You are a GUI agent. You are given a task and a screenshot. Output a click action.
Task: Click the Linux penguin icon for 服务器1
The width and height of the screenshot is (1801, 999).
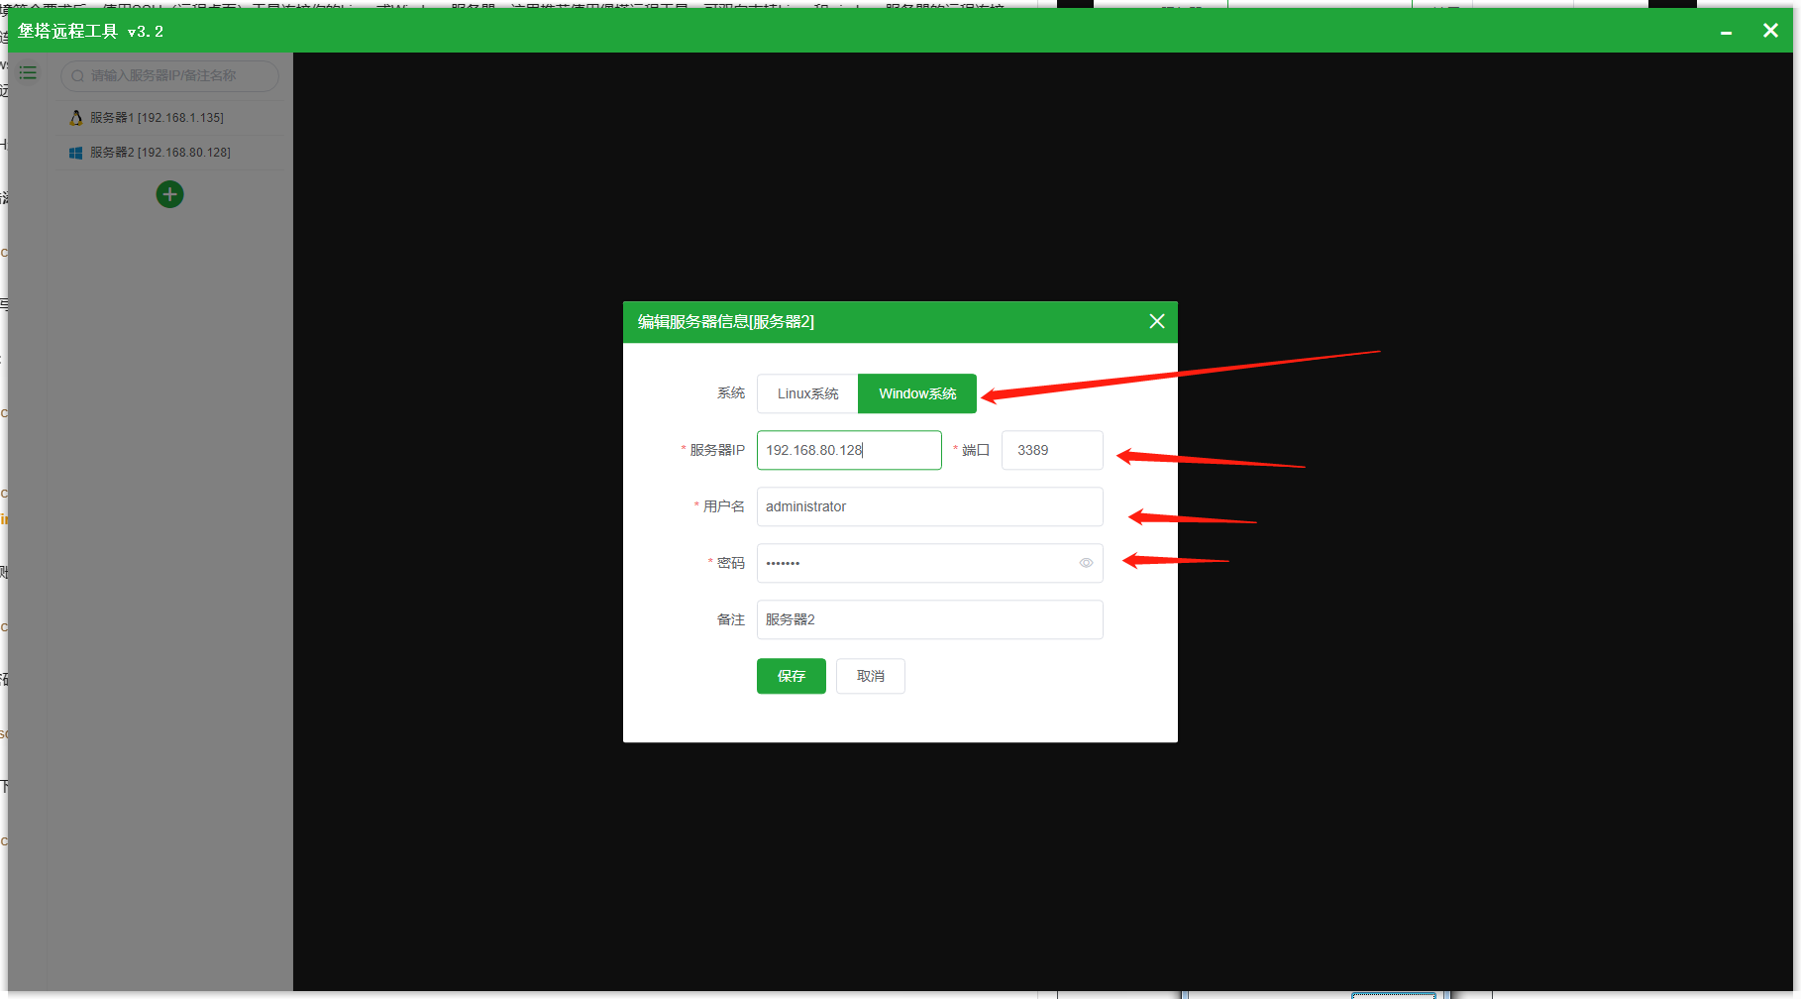(76, 118)
